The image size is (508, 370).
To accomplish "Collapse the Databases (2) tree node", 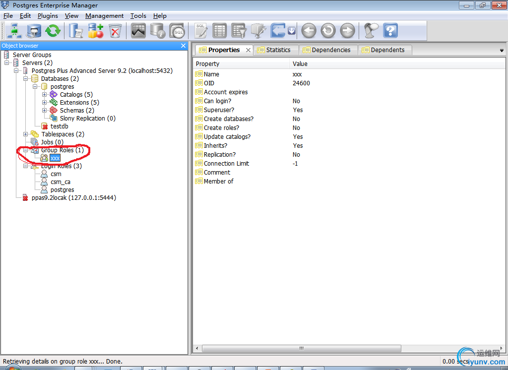I will [26, 79].
